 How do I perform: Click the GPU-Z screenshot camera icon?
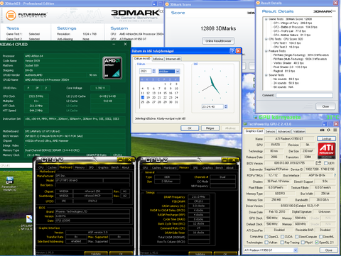click(x=323, y=130)
